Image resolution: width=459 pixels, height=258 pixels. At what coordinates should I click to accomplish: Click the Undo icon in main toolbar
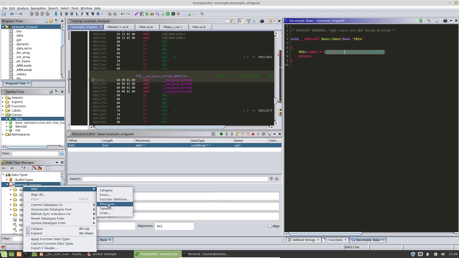[123, 14]
